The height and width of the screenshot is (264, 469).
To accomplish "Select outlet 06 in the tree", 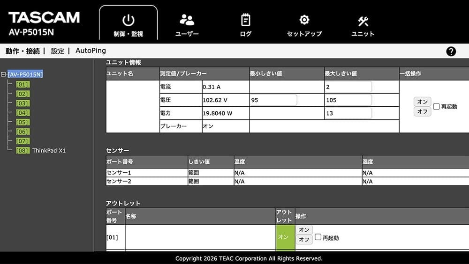I will click(x=23, y=132).
